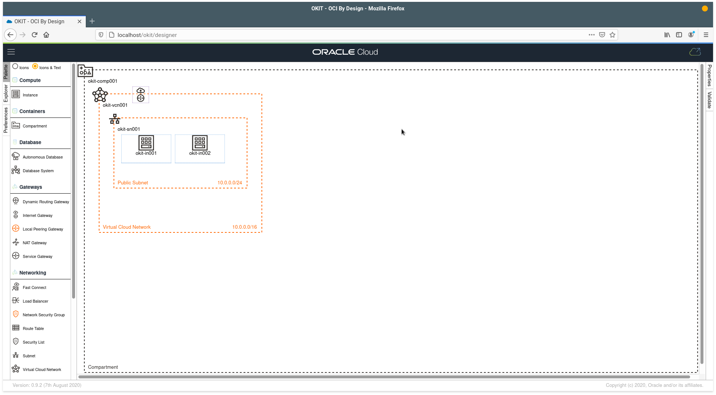
Task: Select the Route Table palette icon
Action: [x=16, y=328]
